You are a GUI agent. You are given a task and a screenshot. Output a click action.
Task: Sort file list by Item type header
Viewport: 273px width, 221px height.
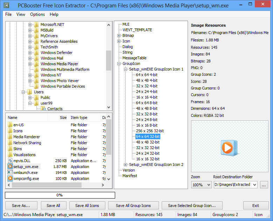pyautogui.click(x=84, y=118)
